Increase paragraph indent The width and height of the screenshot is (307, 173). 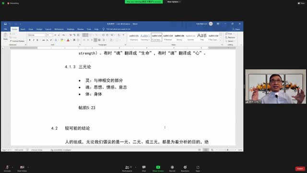tap(107, 35)
